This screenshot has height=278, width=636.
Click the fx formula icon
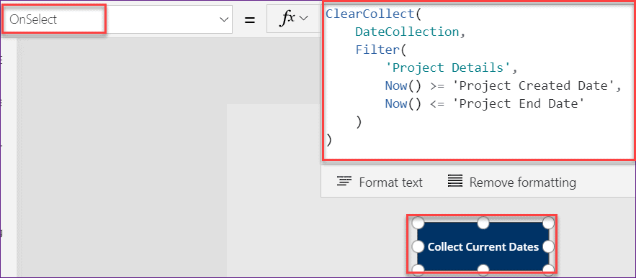[x=288, y=19]
